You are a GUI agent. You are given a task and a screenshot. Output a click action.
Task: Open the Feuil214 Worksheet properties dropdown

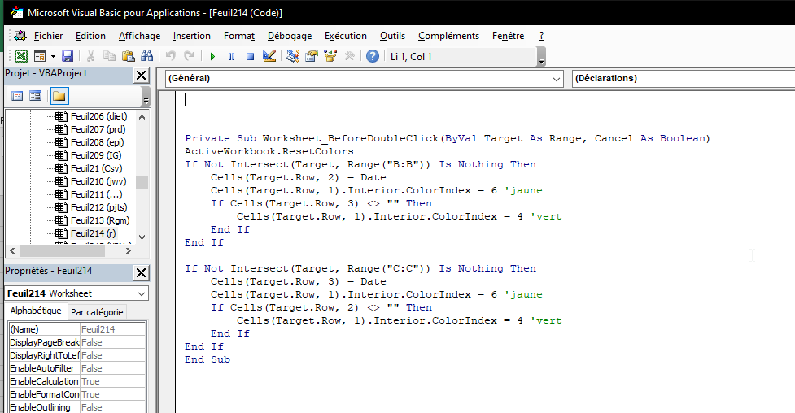142,293
